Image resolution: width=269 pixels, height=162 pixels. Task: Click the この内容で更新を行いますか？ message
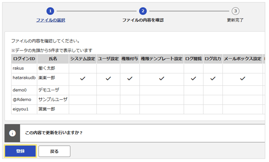(54, 133)
